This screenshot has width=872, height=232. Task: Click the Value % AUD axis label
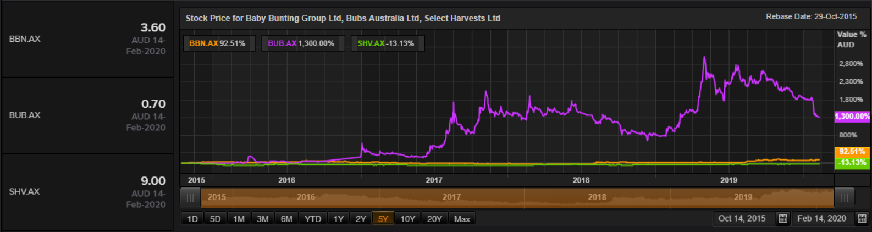[851, 40]
